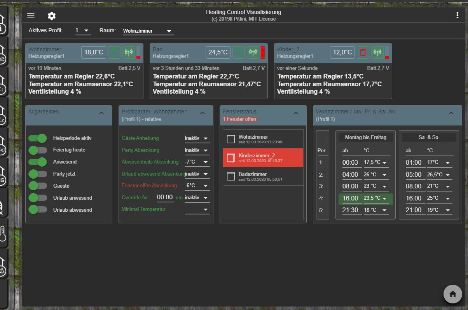
Task: Open the Raum dropdown showing Wohnzimmer
Action: 148,31
